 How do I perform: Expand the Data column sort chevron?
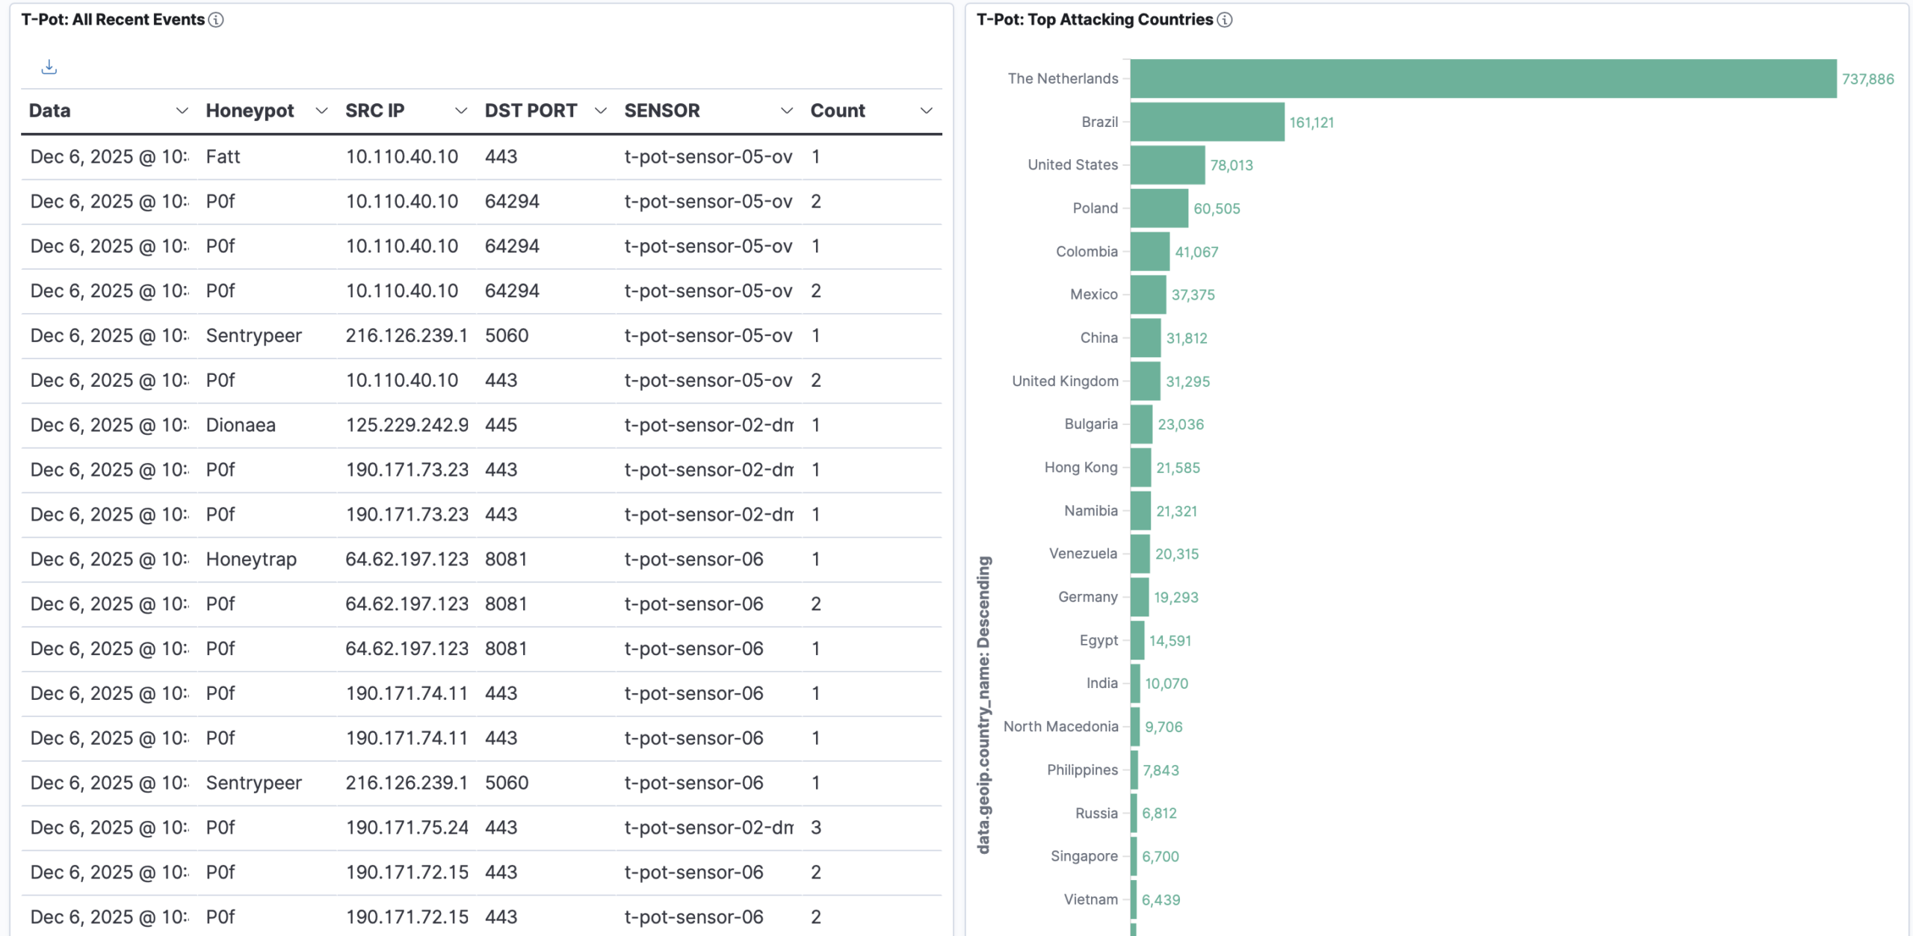point(182,111)
